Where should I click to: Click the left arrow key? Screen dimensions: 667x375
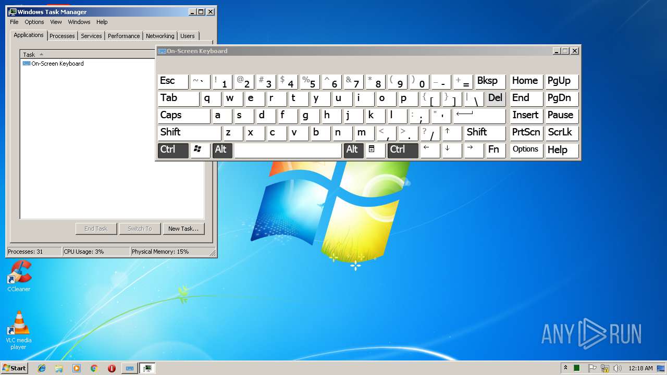[x=430, y=150]
